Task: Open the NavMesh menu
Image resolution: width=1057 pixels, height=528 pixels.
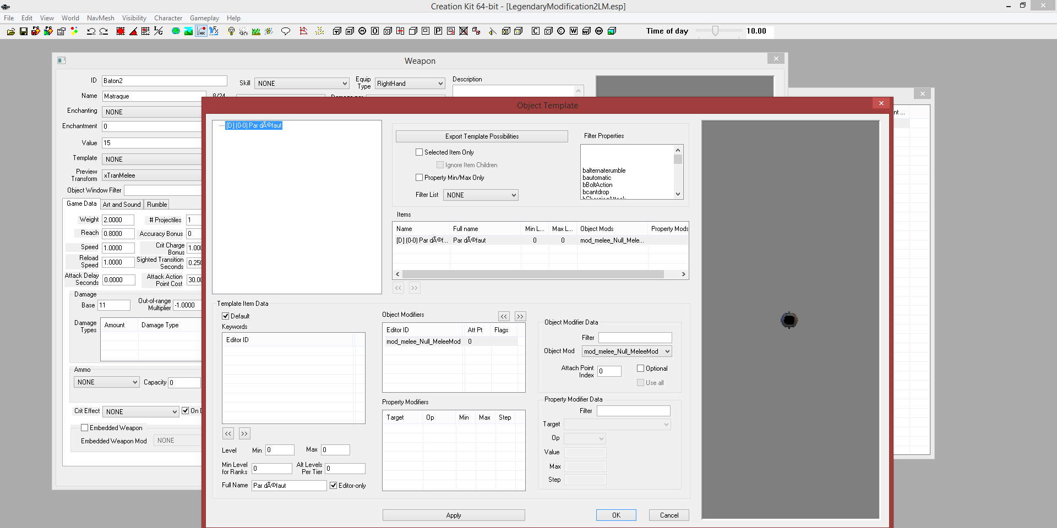Action: (101, 18)
